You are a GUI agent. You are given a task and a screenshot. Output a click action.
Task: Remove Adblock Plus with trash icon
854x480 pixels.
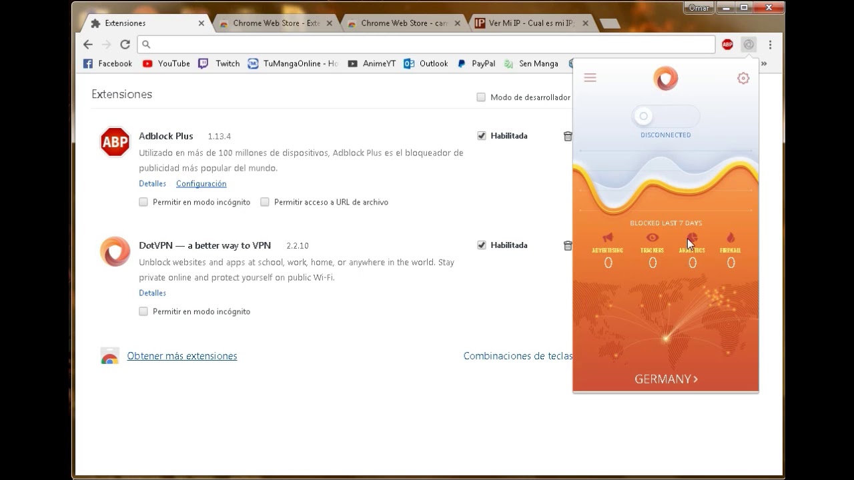click(568, 136)
